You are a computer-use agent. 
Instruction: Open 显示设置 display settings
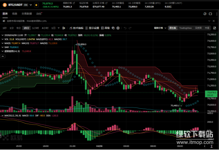pyautogui.click(x=92, y=28)
